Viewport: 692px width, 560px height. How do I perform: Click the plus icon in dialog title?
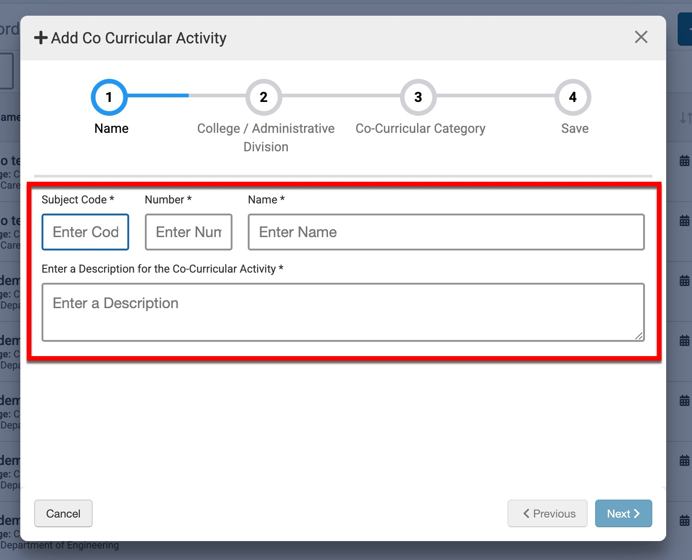(41, 38)
